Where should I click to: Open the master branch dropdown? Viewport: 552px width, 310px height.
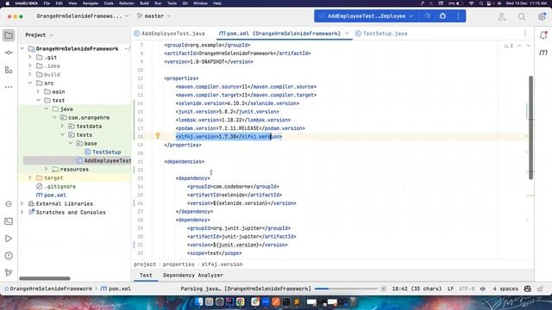coord(154,16)
